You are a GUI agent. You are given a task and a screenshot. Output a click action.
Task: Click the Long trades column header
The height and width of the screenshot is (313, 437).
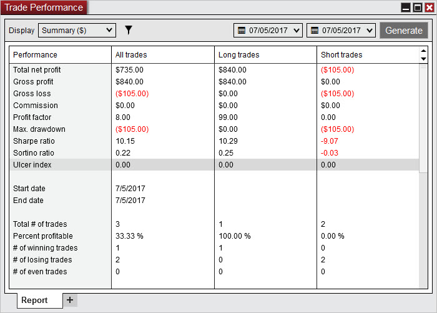point(265,55)
